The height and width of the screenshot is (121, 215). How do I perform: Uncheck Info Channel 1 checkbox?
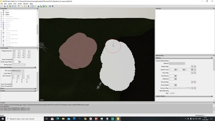18,76
